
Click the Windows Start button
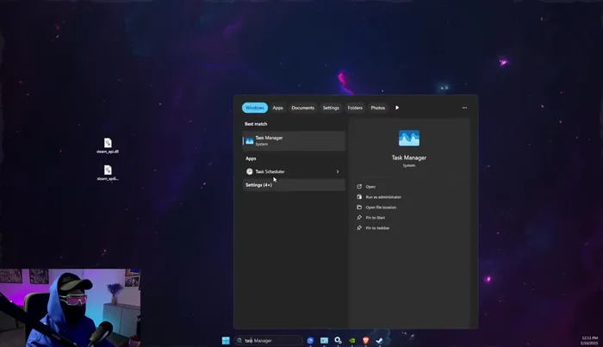(227, 340)
